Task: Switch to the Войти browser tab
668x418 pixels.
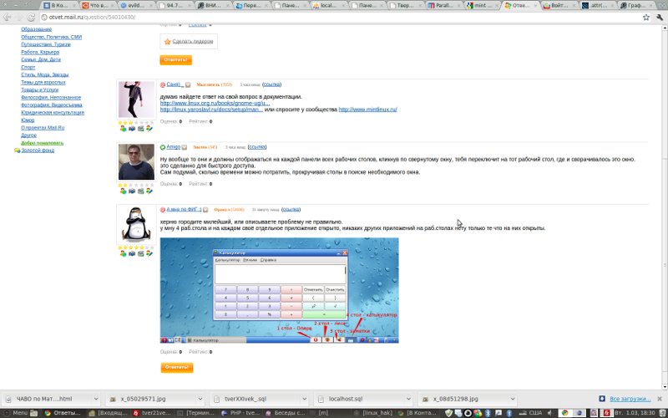Action: [x=558, y=5]
